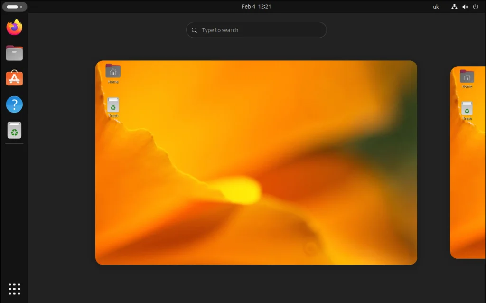Open the App Center dock icon
Viewport: 486px width, 303px height.
pos(14,78)
